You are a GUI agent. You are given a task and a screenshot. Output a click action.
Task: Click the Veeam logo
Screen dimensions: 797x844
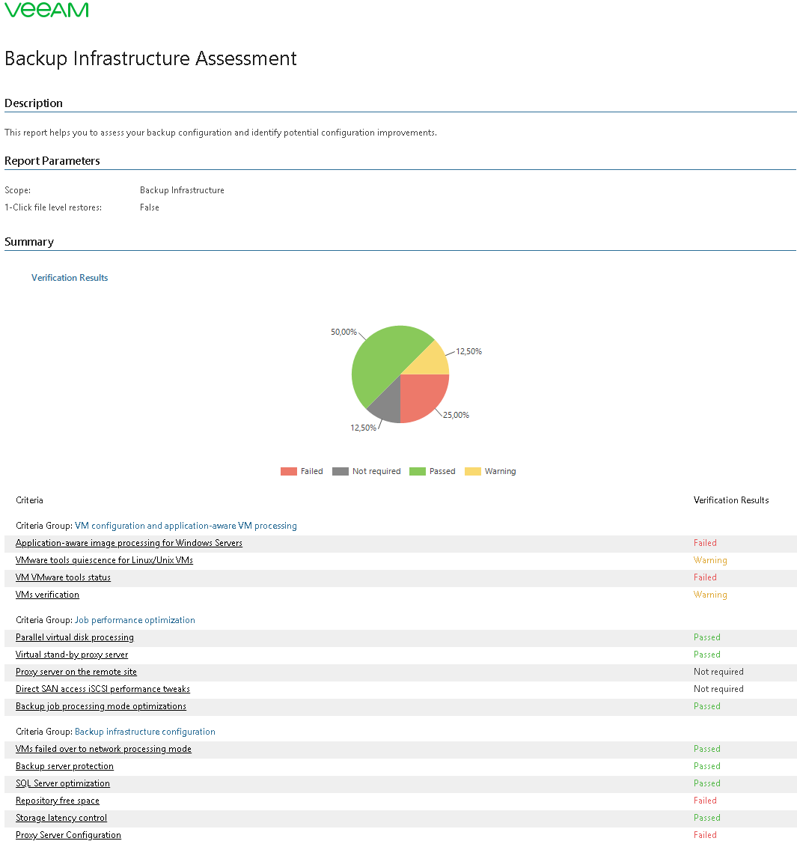coord(46,10)
